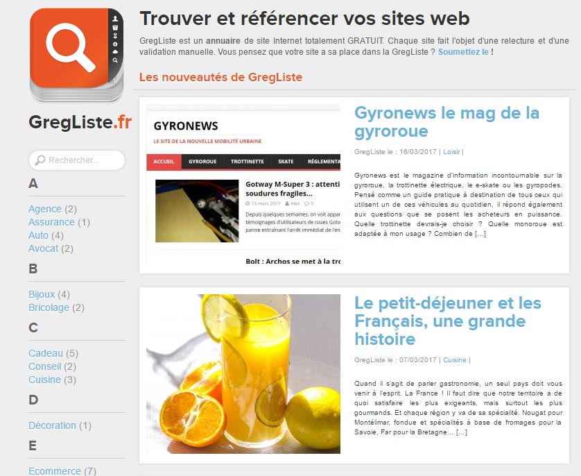Open the Gyronews article title
Image resolution: width=581 pixels, height=476 pixels.
point(446,121)
